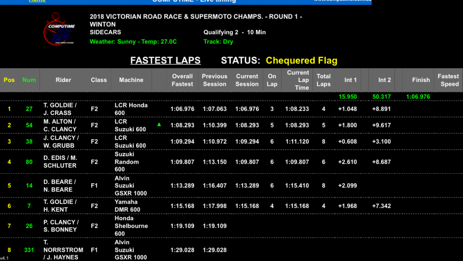Click the On Lap column header
Screen dimensions: 463x261
[272, 80]
